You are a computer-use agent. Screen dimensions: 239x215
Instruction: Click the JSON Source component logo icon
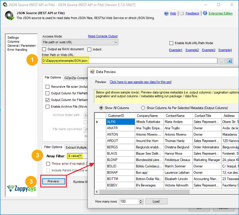pos(10,16)
